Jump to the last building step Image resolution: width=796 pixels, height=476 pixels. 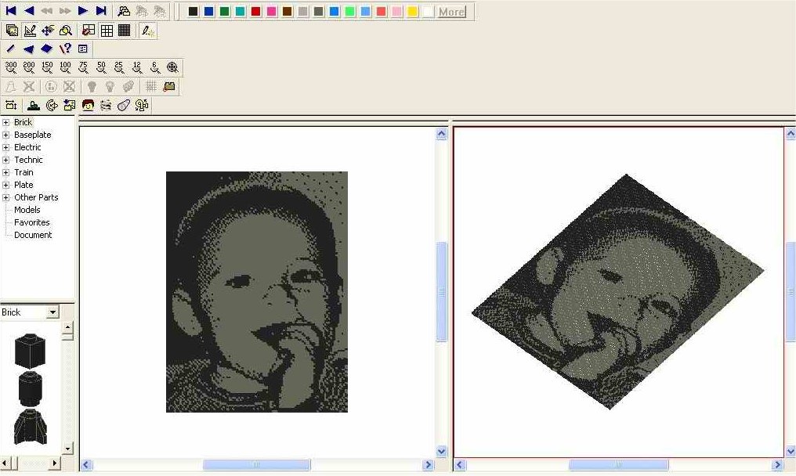101,11
